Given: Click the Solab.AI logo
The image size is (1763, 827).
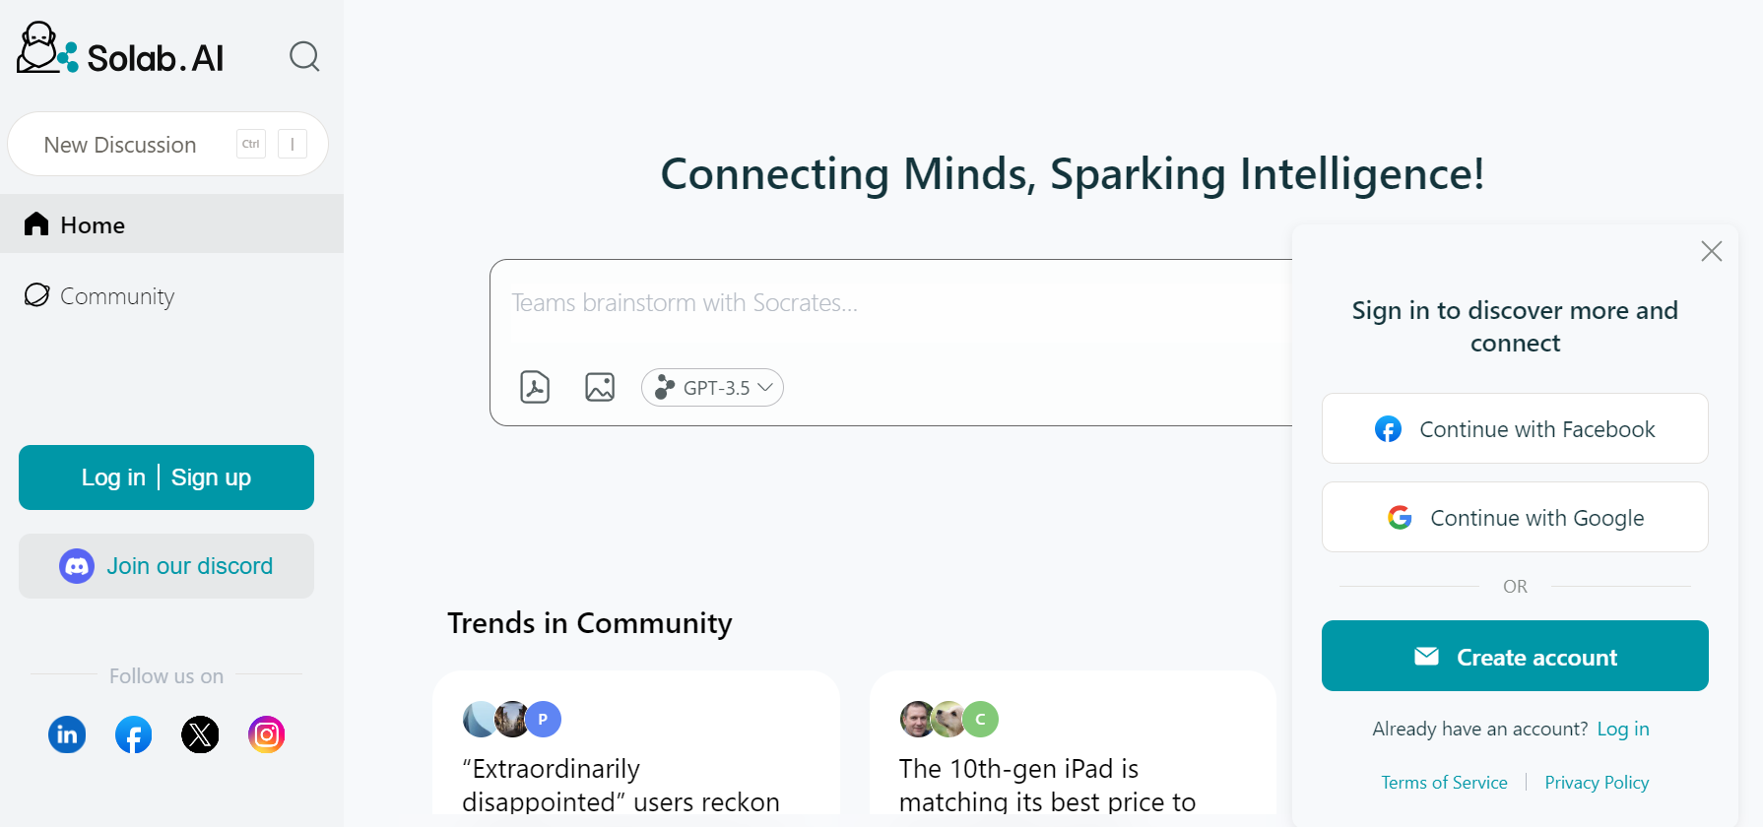Looking at the screenshot, I should coord(120,51).
